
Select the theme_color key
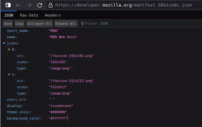(x=19, y=112)
